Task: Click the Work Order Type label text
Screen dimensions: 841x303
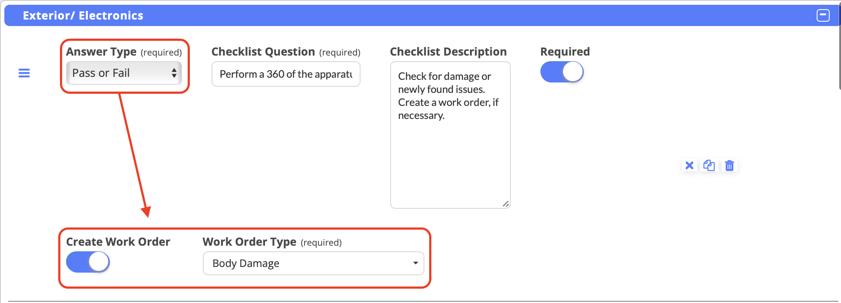Action: (x=249, y=242)
